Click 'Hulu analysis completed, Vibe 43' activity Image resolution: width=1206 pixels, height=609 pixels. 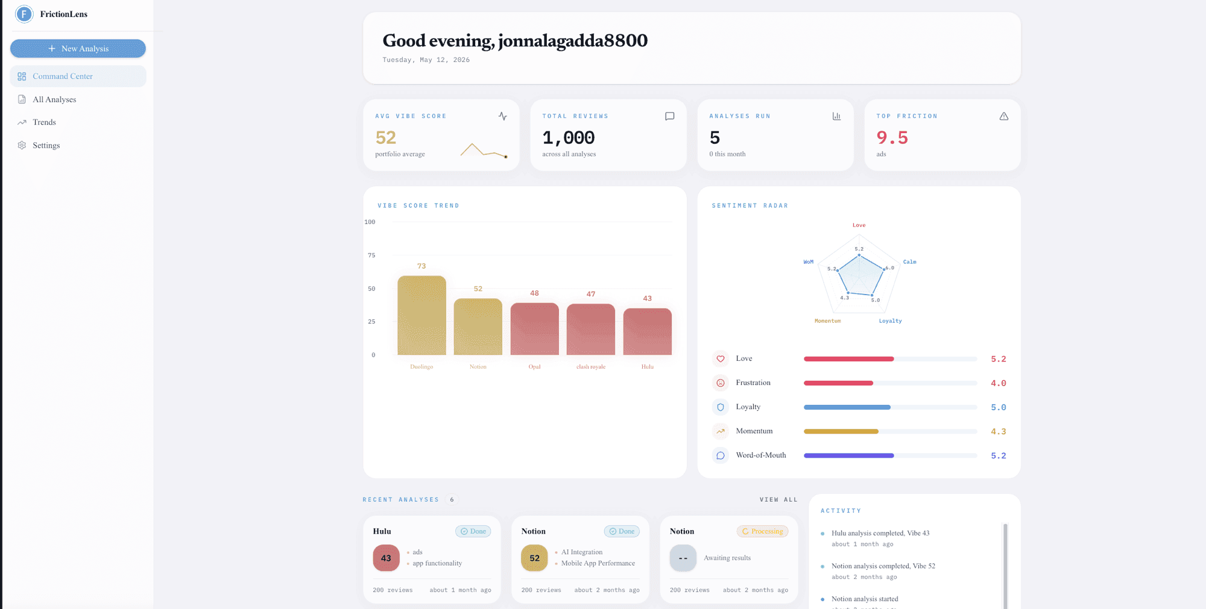[x=880, y=533]
